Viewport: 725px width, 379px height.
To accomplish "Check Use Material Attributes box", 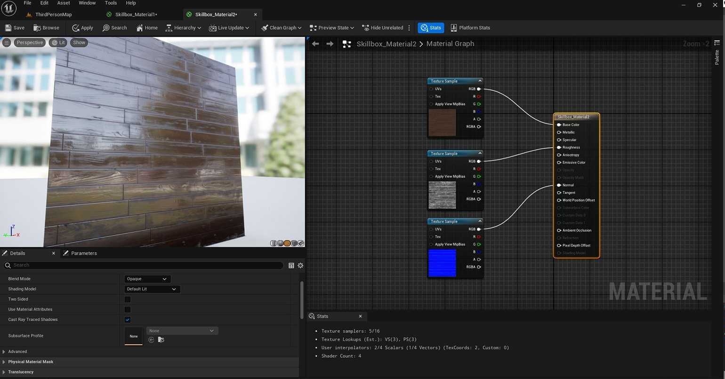I will click(x=128, y=309).
